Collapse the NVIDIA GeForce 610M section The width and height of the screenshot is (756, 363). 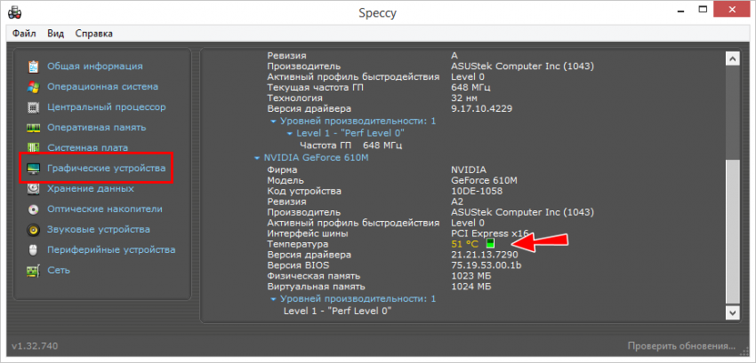click(x=259, y=157)
